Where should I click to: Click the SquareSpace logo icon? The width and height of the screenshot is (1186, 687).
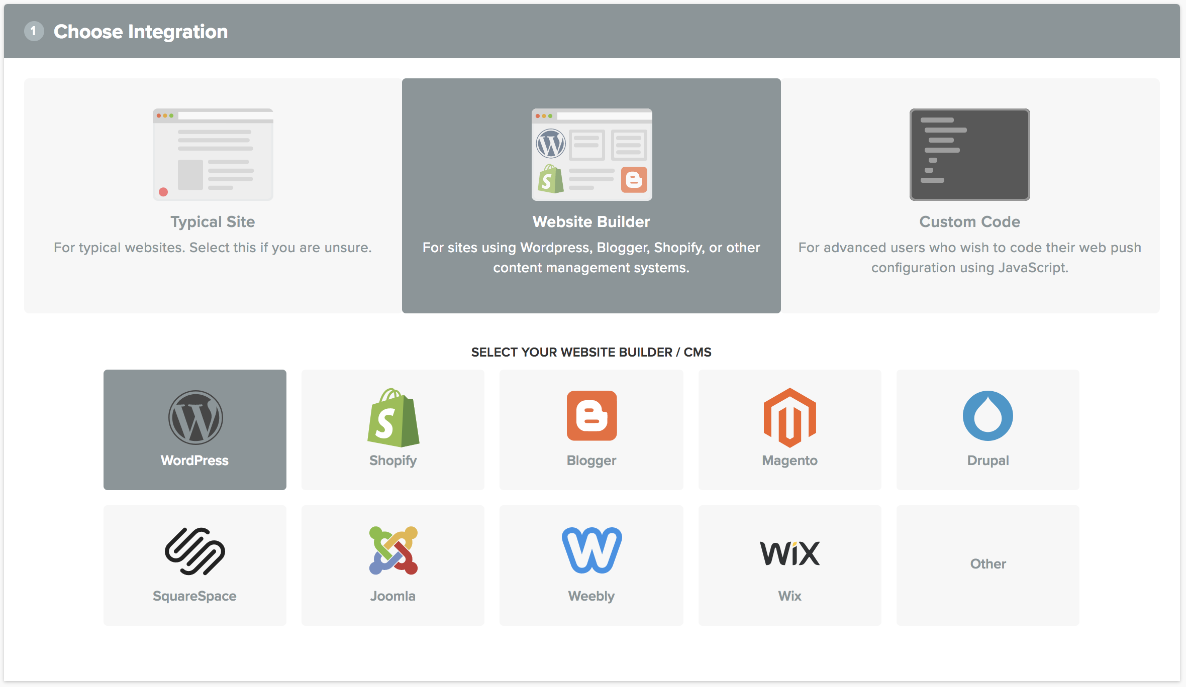click(195, 551)
